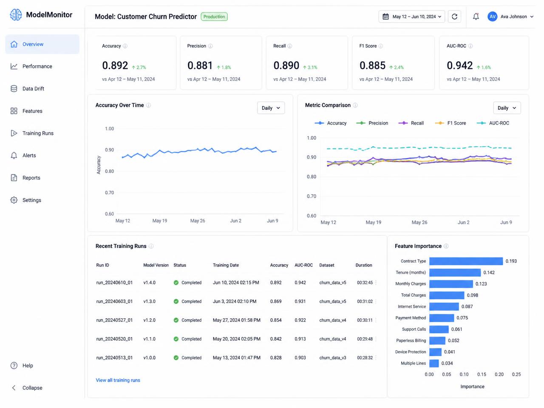Click info icon beside Recent Training Runs

151,246
